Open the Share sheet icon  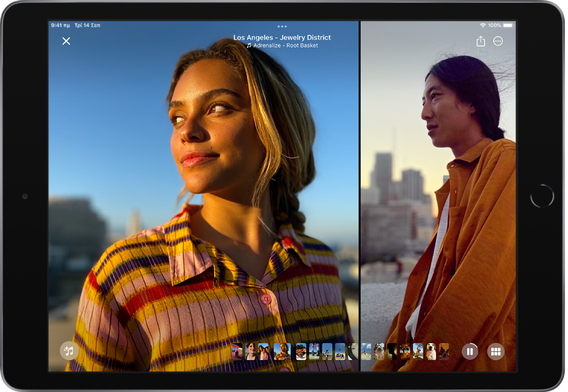pos(481,41)
